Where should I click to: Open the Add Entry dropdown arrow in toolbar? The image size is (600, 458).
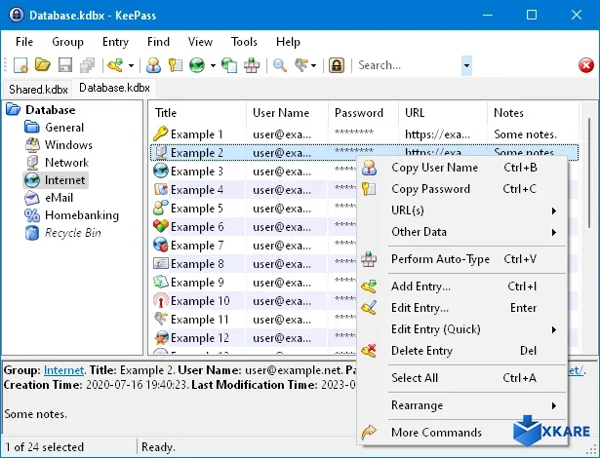pyautogui.click(x=131, y=65)
